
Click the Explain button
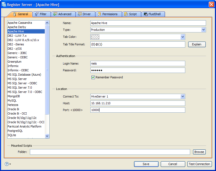click(197, 45)
